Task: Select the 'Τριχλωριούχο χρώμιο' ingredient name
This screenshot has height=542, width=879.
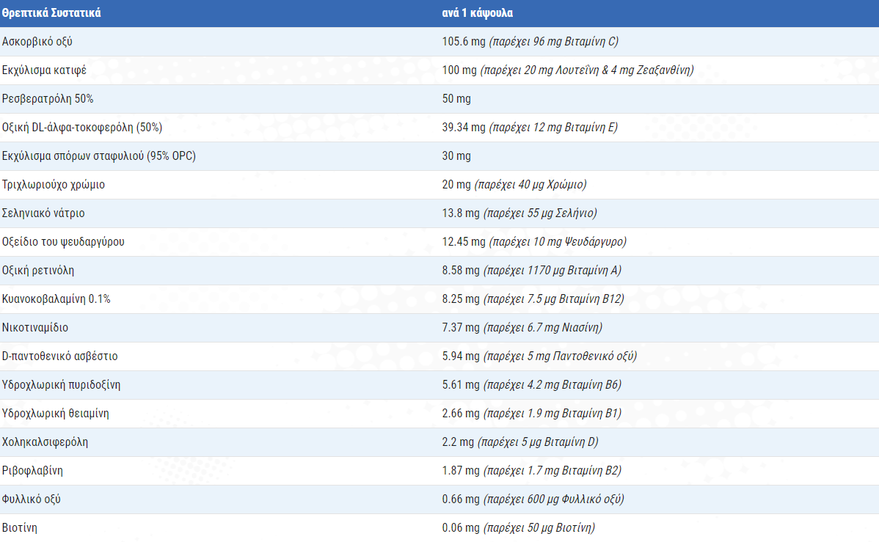Action: [x=54, y=184]
